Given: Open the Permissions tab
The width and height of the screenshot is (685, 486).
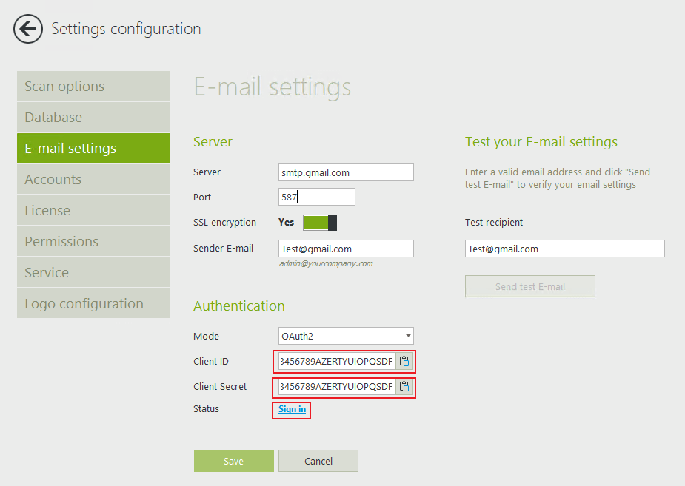Looking at the screenshot, I should [93, 242].
